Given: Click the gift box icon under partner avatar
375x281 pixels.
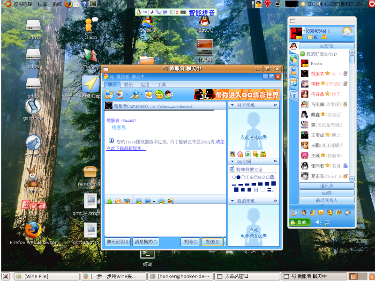Looking at the screenshot, I should (x=263, y=155).
